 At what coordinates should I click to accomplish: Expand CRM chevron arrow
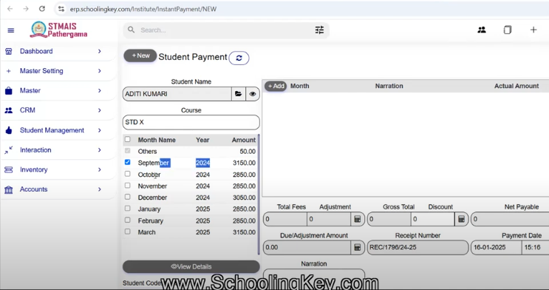click(100, 110)
